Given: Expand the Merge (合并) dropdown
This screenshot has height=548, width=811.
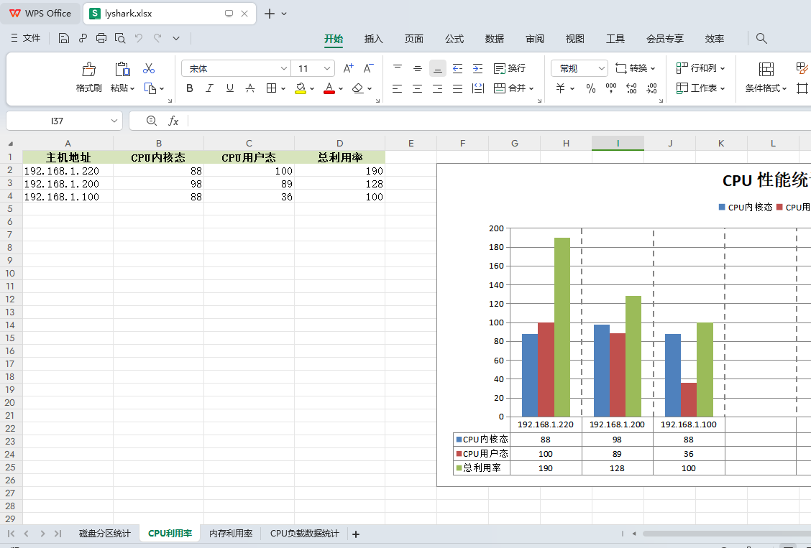Looking at the screenshot, I should click(x=531, y=89).
